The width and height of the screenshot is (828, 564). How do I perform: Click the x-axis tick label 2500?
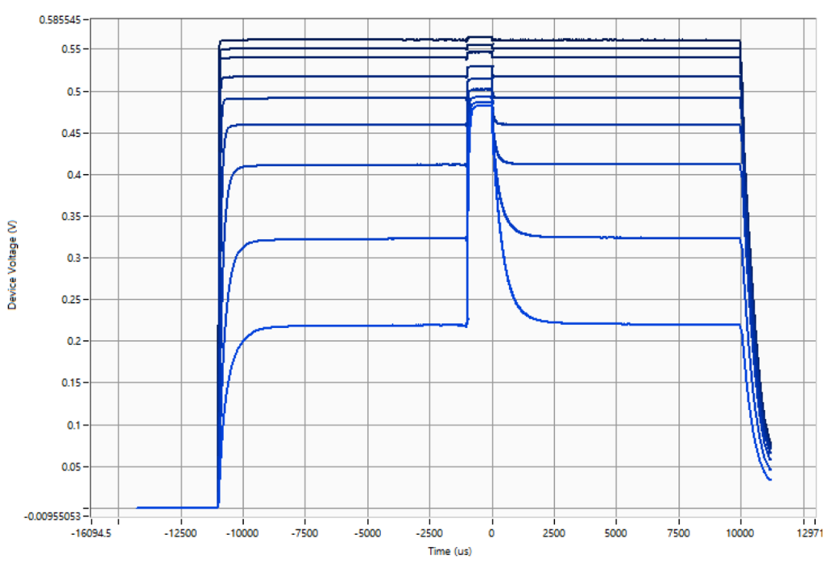coord(554,533)
